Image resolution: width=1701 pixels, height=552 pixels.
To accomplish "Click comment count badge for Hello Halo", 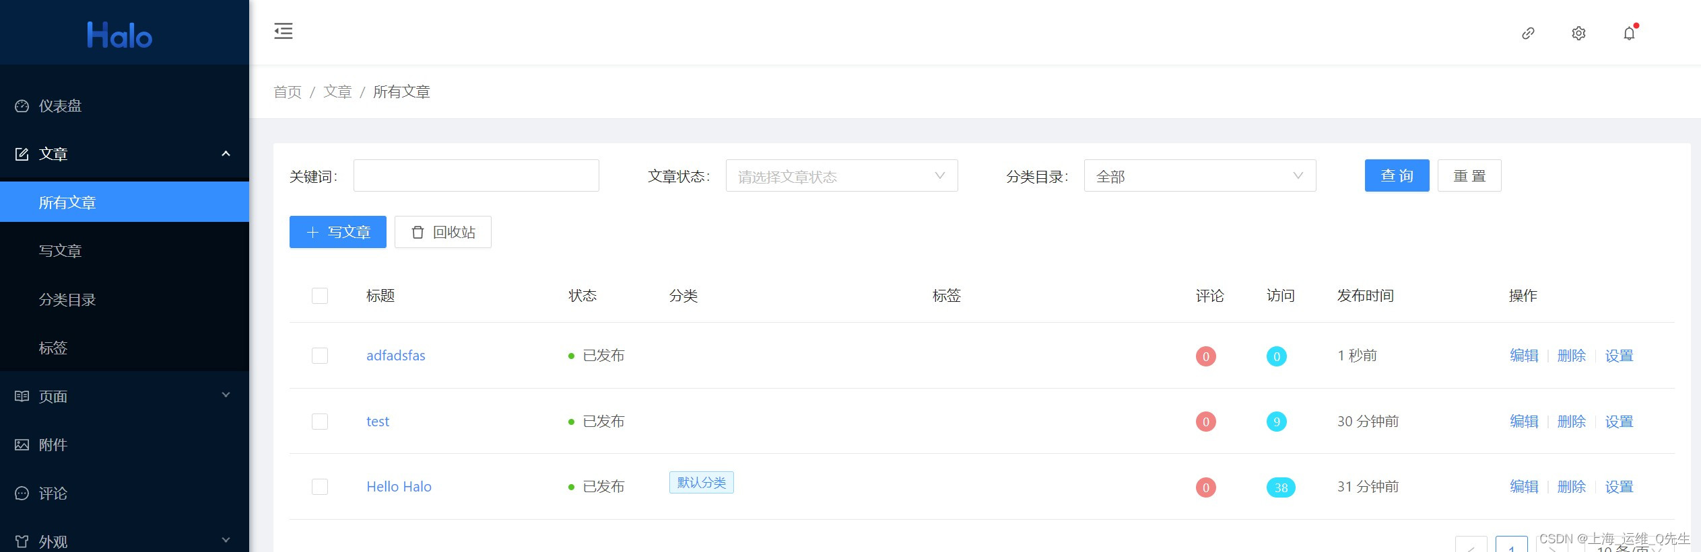I will [x=1205, y=487].
